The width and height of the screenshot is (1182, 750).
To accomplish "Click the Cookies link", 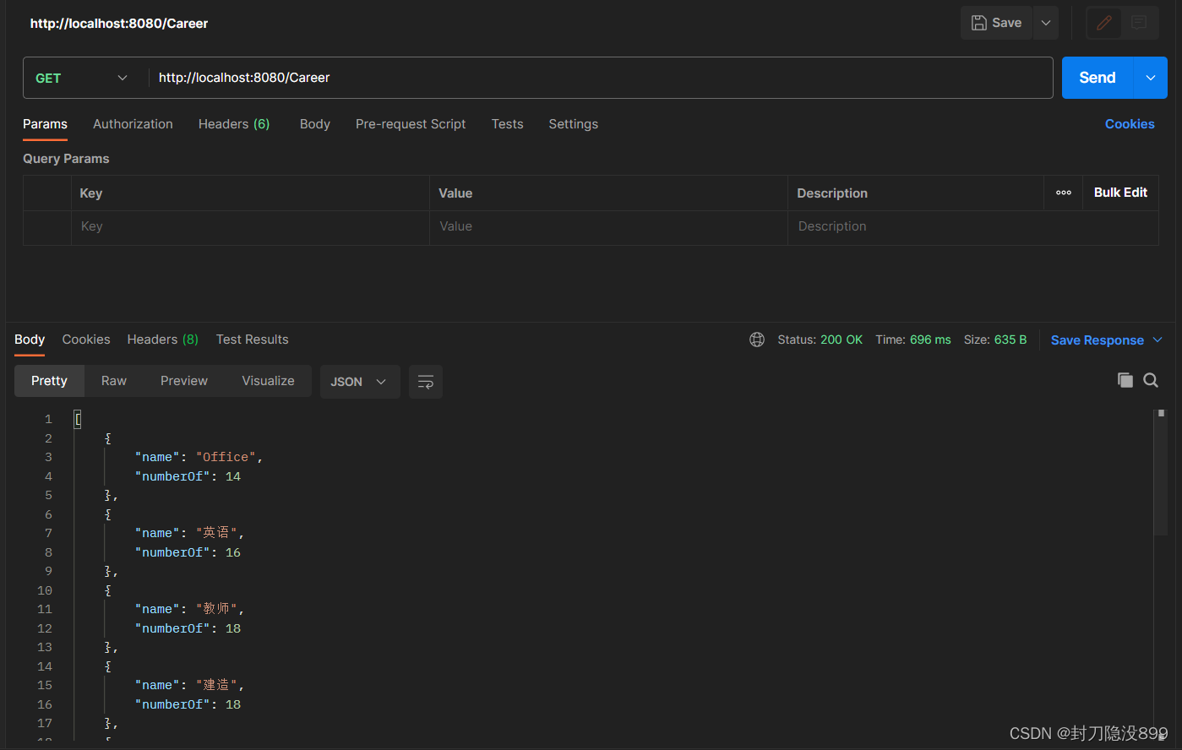I will click(x=1130, y=124).
